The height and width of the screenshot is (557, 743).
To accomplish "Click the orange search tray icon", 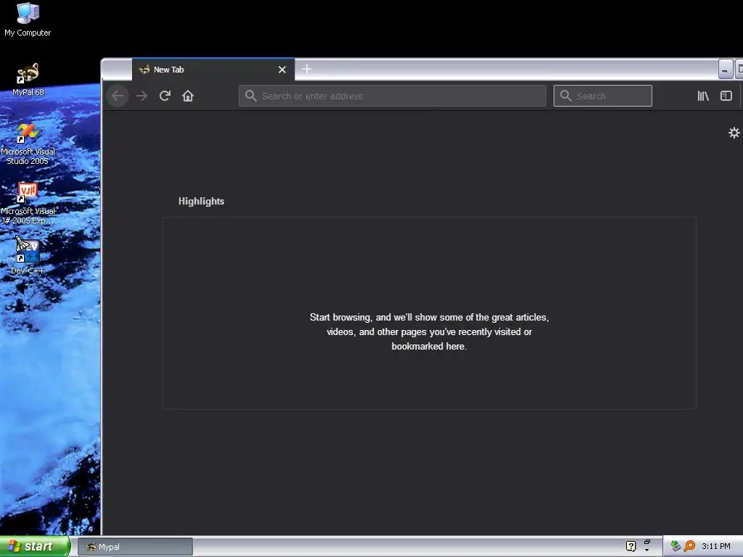I will [x=689, y=546].
